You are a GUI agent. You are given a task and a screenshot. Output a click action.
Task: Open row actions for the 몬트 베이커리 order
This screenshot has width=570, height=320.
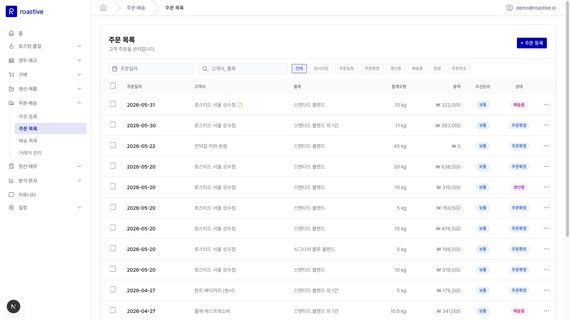(x=546, y=290)
